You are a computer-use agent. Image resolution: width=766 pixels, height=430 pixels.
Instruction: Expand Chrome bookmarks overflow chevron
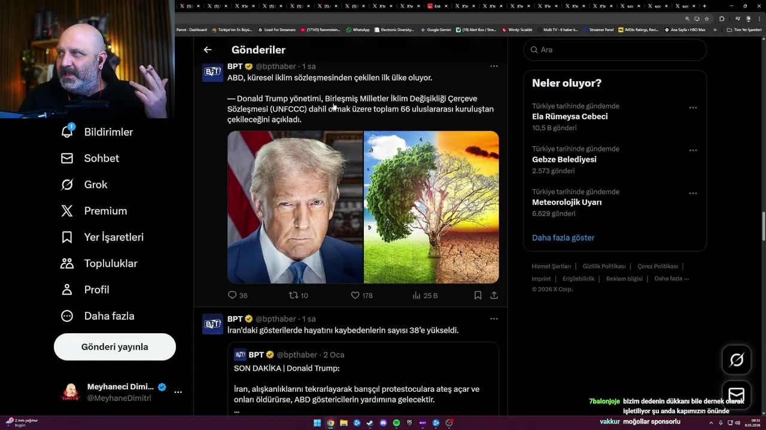[x=715, y=30]
